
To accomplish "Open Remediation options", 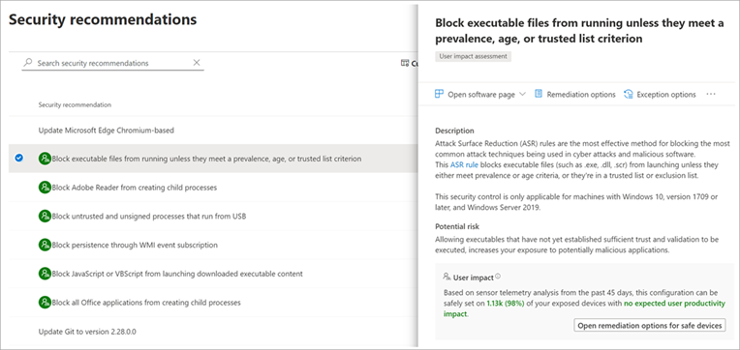I will tap(574, 94).
